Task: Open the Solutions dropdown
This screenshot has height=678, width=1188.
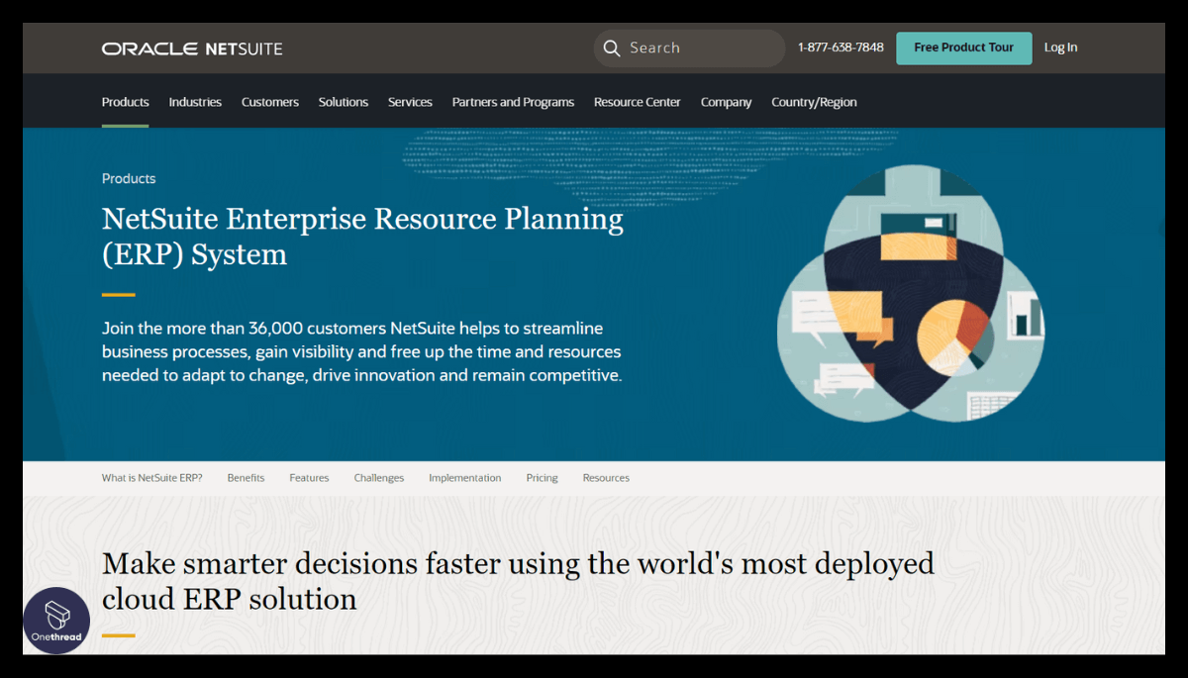Action: [x=343, y=101]
